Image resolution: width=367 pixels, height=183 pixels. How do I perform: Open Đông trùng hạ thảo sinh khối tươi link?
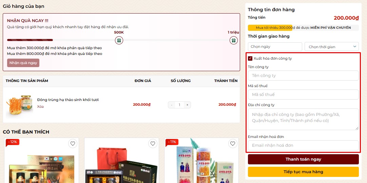coord(68,100)
